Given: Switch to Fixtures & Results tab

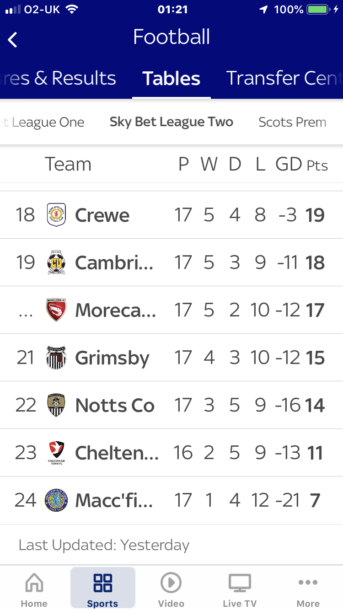Looking at the screenshot, I should click(x=59, y=78).
